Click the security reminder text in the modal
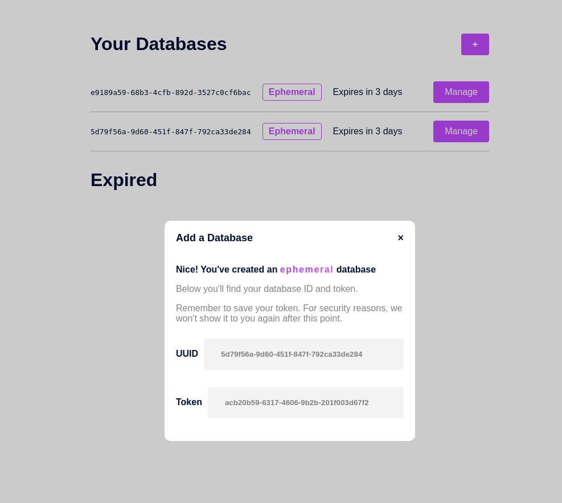The width and height of the screenshot is (562, 503). (x=289, y=313)
